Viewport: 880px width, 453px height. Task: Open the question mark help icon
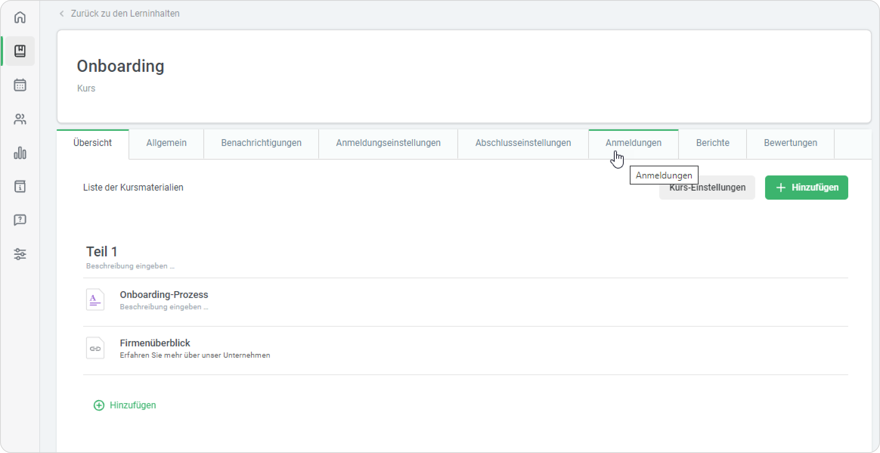click(20, 220)
